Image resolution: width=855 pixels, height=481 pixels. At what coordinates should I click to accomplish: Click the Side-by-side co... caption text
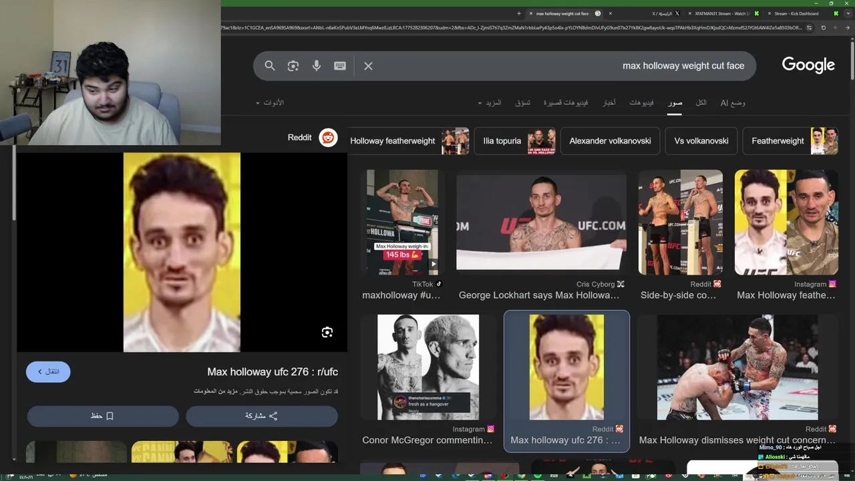(x=678, y=295)
